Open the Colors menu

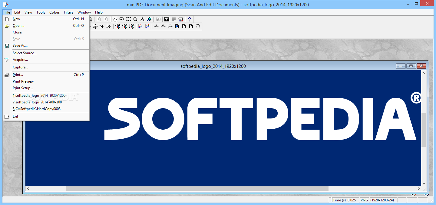pyautogui.click(x=54, y=12)
